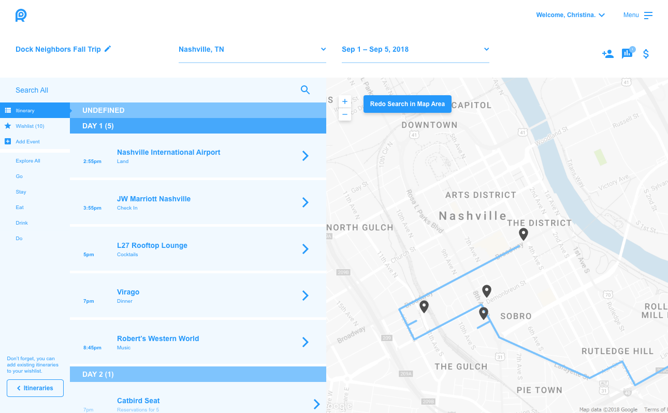Click the 2:55pm time label
This screenshot has height=413, width=668.
pyautogui.click(x=92, y=161)
